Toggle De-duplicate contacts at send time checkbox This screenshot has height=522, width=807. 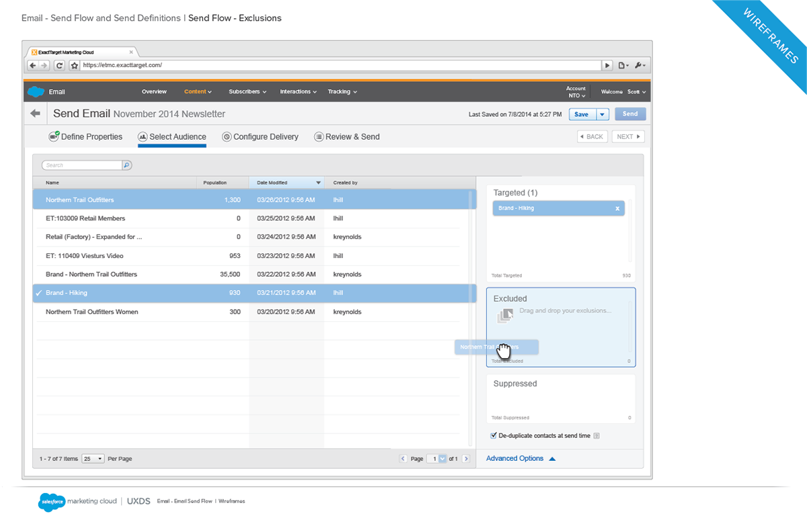tap(494, 435)
